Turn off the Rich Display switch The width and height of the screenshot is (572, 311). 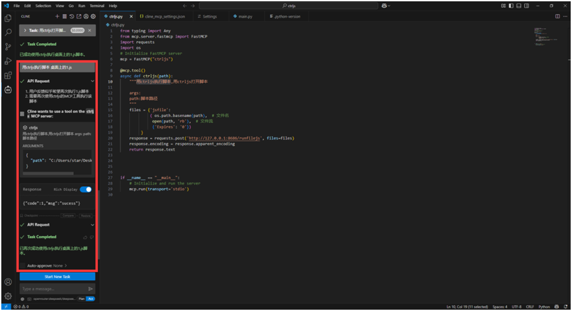[x=86, y=189]
